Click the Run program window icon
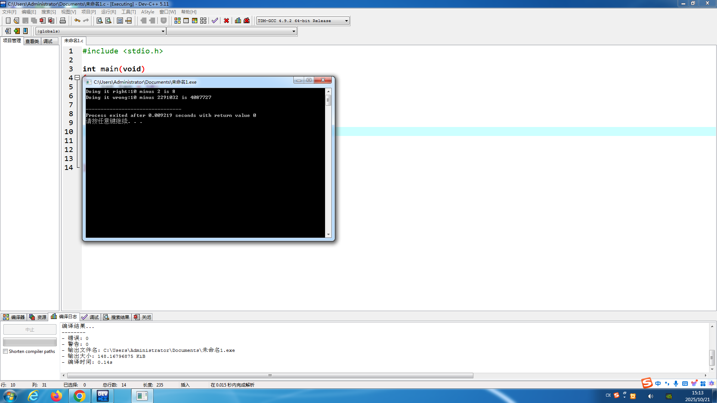The width and height of the screenshot is (717, 403). point(186,21)
